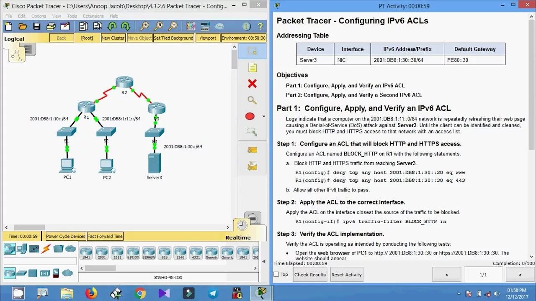Pick the 4321 router from device list
Screen dimensions: 536x301
pos(196,253)
